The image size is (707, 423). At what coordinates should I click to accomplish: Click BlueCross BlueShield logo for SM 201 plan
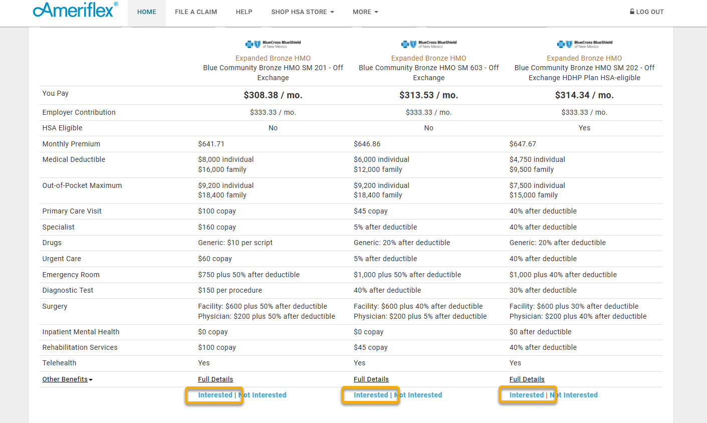click(x=273, y=44)
